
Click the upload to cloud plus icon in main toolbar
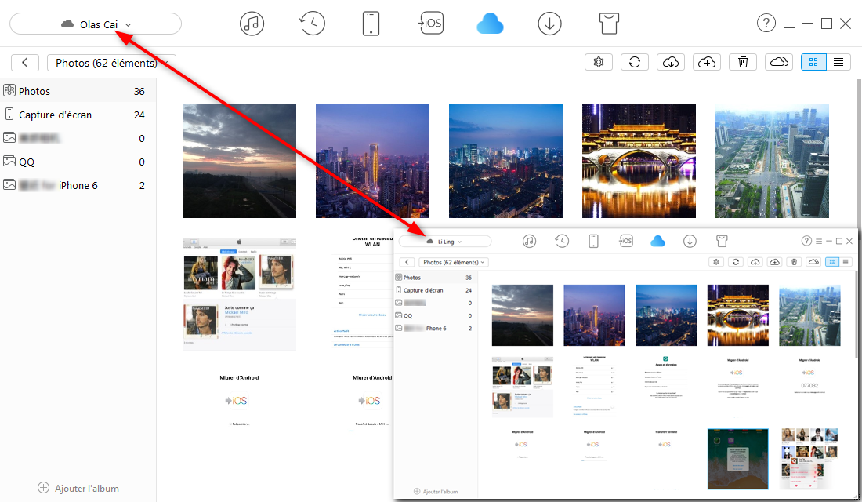click(706, 62)
